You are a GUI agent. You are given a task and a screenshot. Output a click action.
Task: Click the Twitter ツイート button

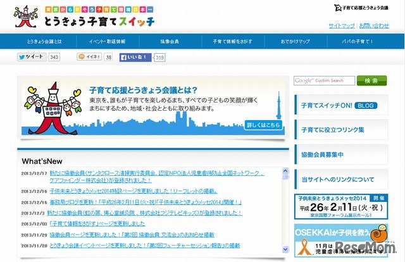pos(32,57)
